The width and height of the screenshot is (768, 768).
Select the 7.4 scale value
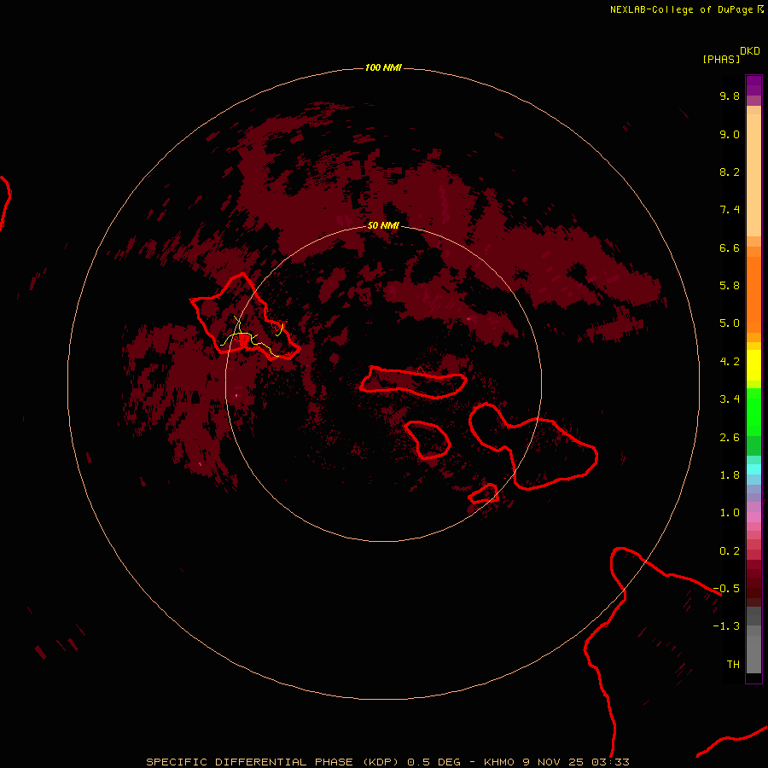click(730, 210)
